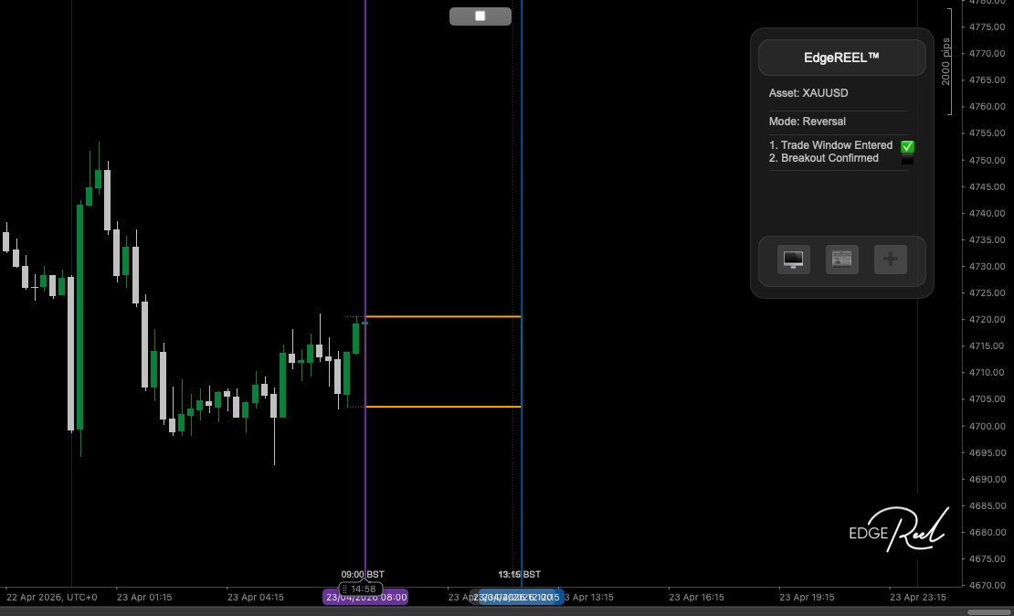Click the 23 Apr 16:15 time axis label
1014x616 pixels.
(696, 597)
